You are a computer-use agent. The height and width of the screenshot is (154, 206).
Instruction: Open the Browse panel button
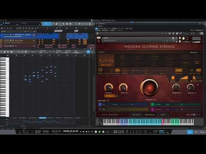[x=202, y=132]
